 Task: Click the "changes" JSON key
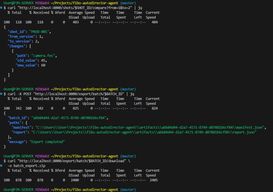(x=17, y=46)
